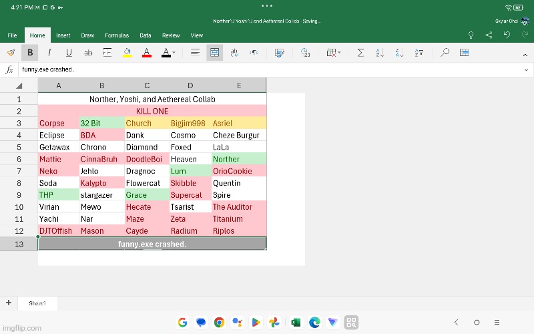Click the text direction icon

[254, 53]
